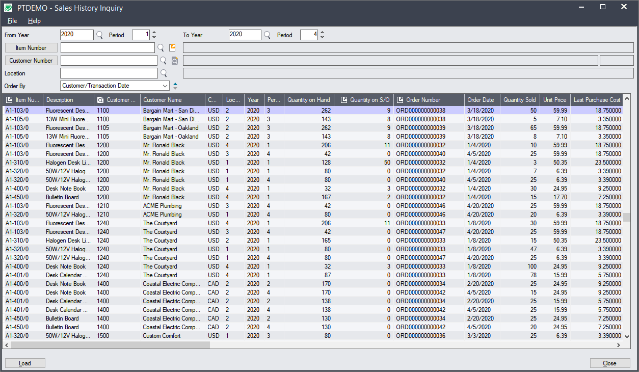This screenshot has height=372, width=639.
Task: Click the To Year finder magnifier icon
Action: pyautogui.click(x=267, y=35)
